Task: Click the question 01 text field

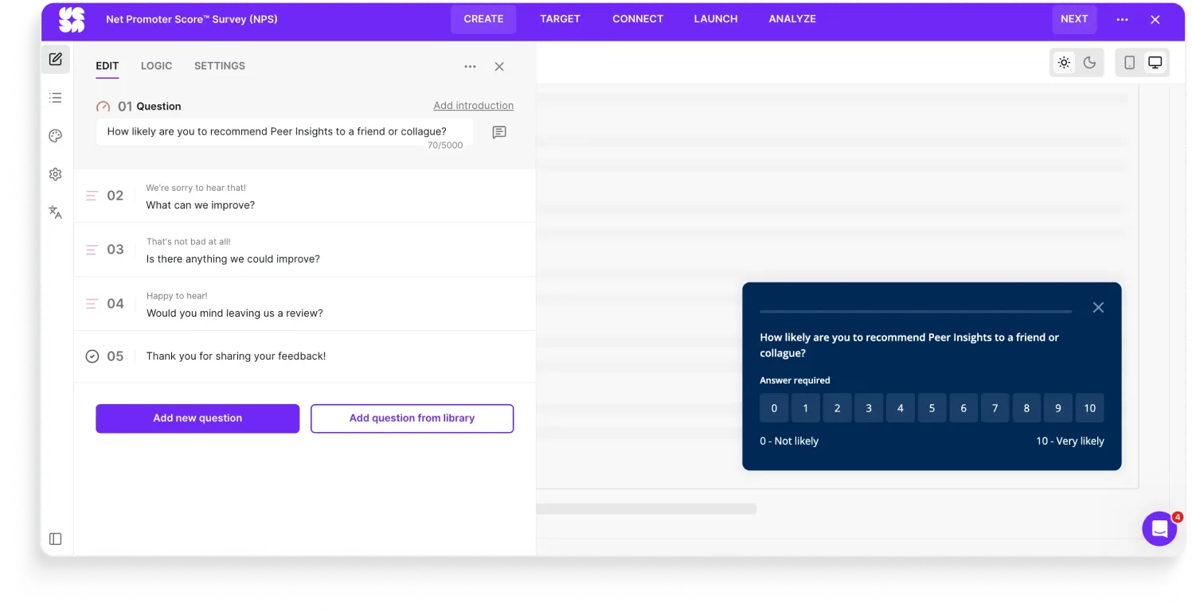Action: point(284,132)
